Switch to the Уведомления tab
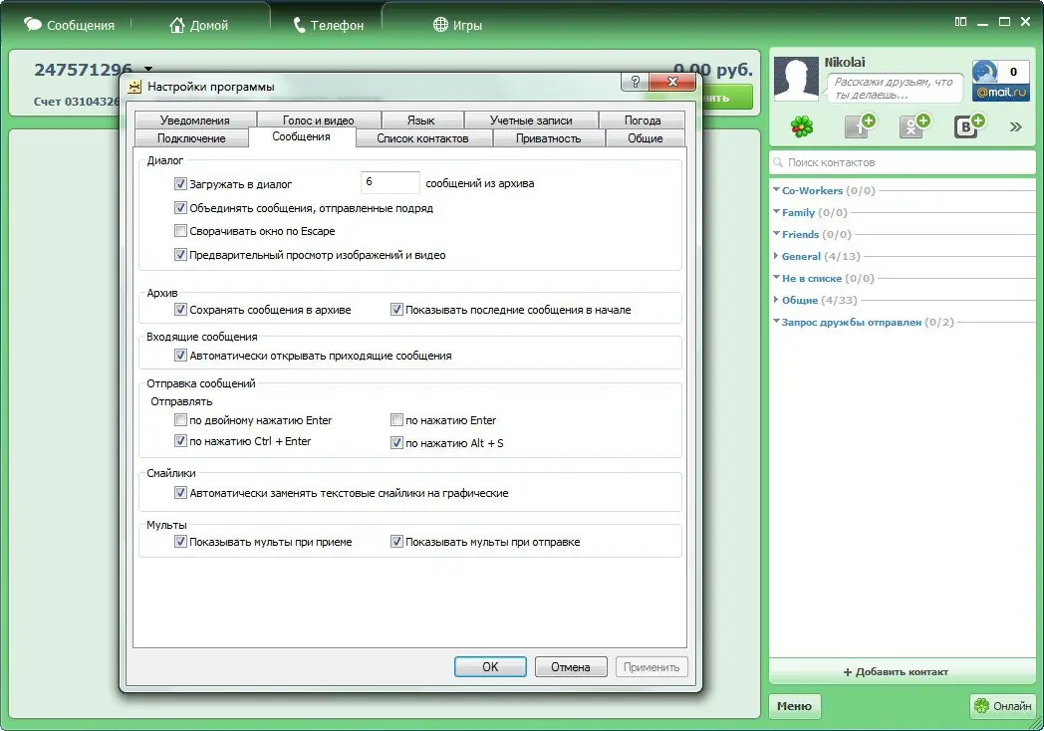1044x731 pixels. 194,120
